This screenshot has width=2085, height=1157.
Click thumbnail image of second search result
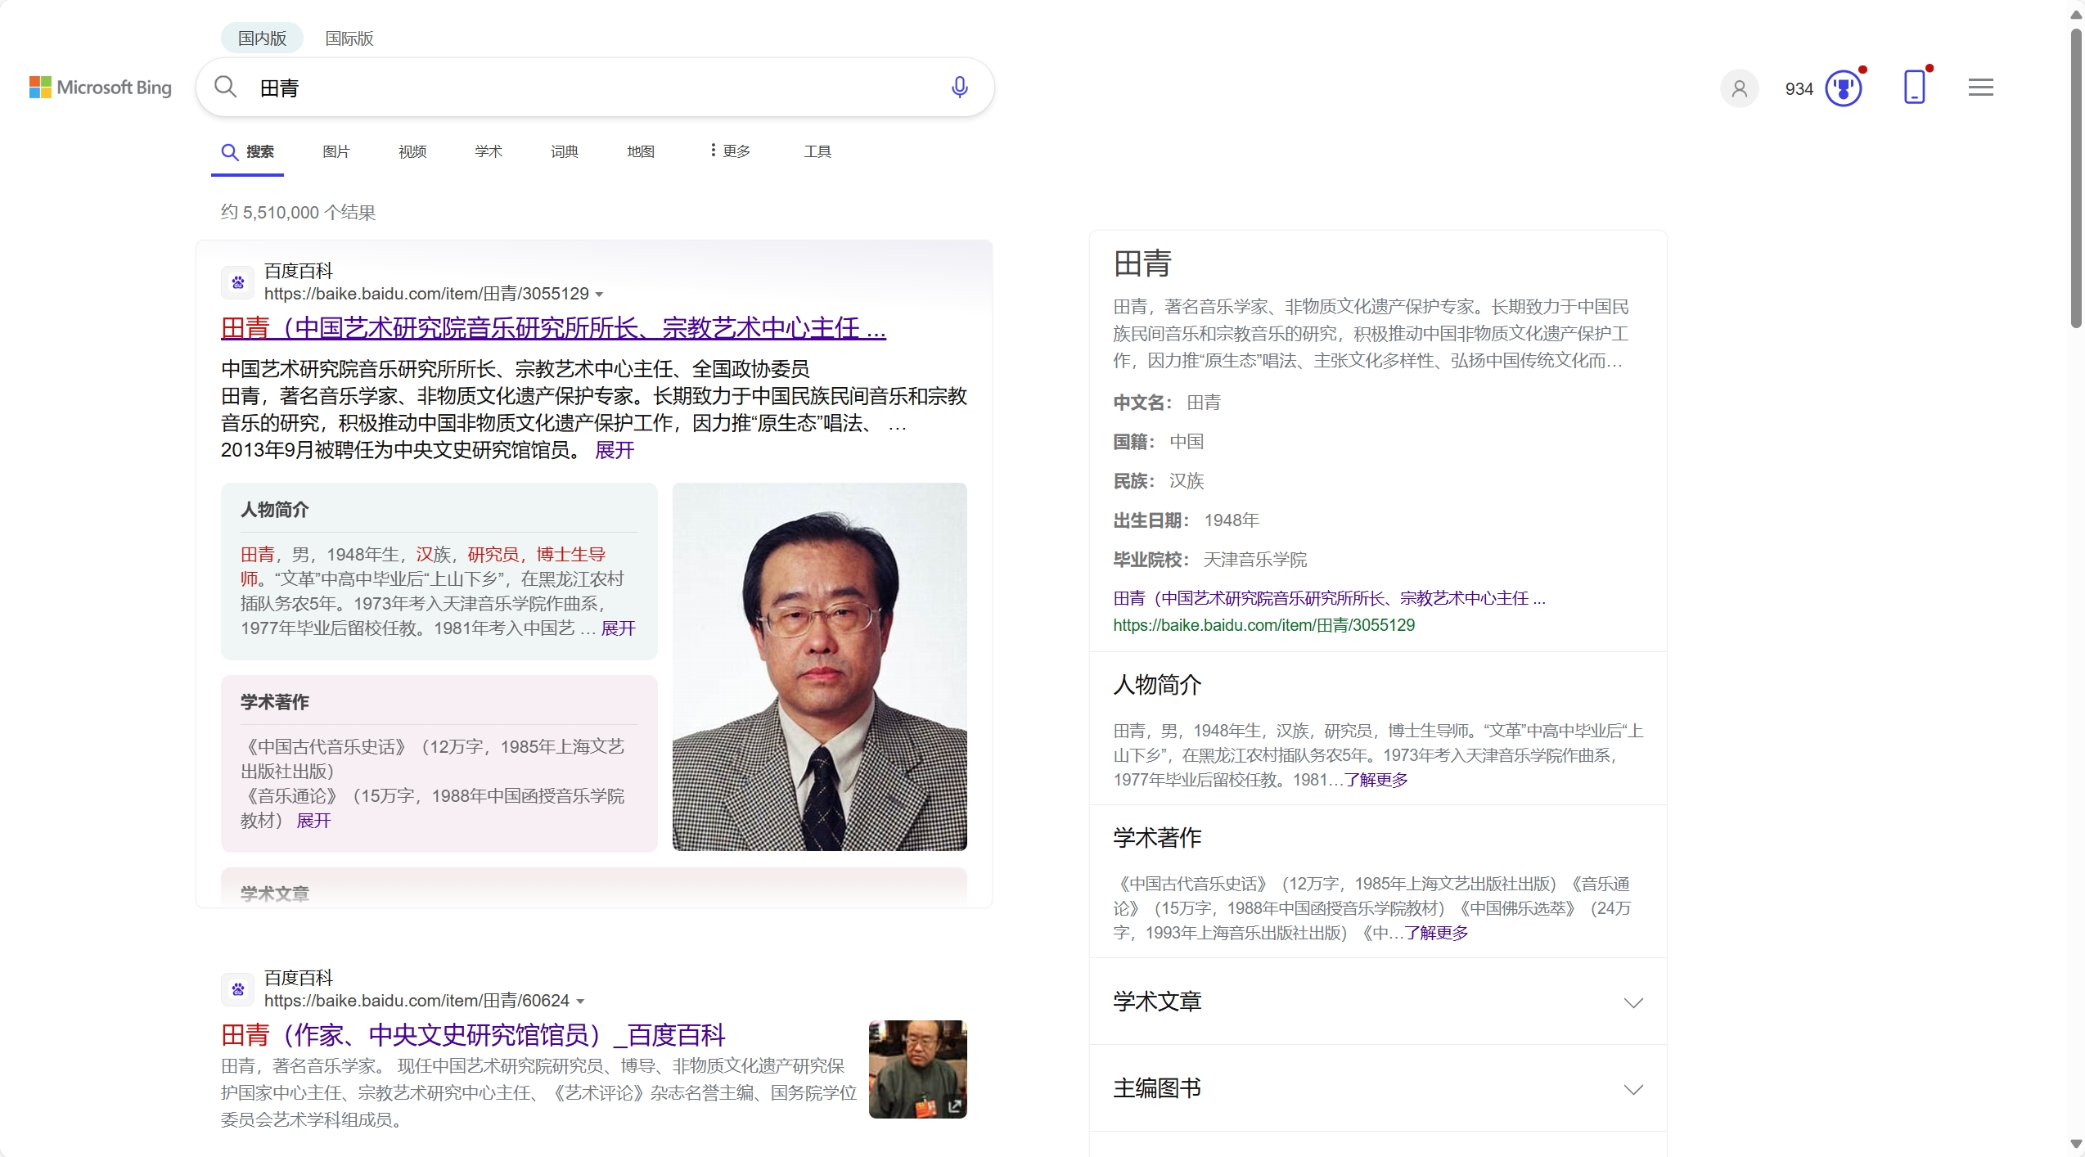(x=917, y=1069)
